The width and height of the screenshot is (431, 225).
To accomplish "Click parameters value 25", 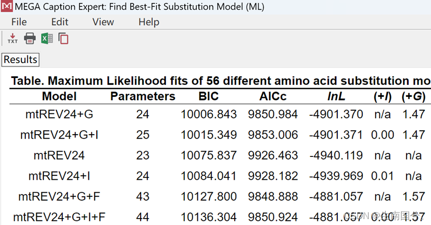I will tap(143, 135).
